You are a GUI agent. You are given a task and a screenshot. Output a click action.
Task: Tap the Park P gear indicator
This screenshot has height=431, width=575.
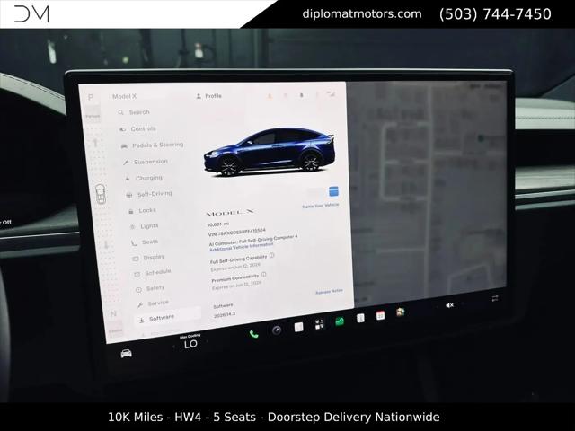click(91, 97)
